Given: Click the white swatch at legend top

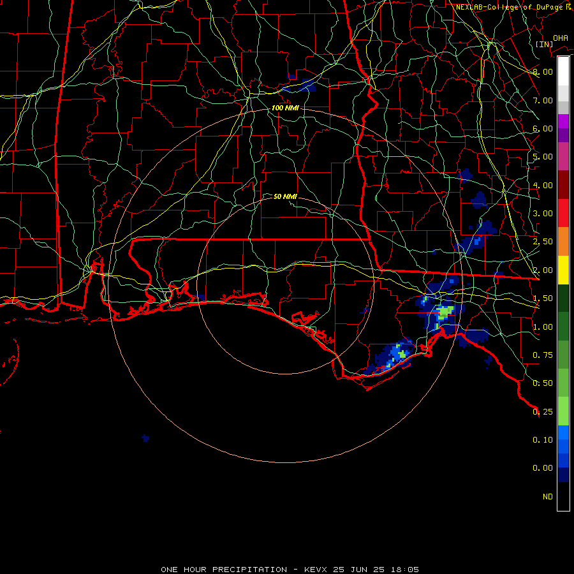Looking at the screenshot, I should [x=563, y=71].
